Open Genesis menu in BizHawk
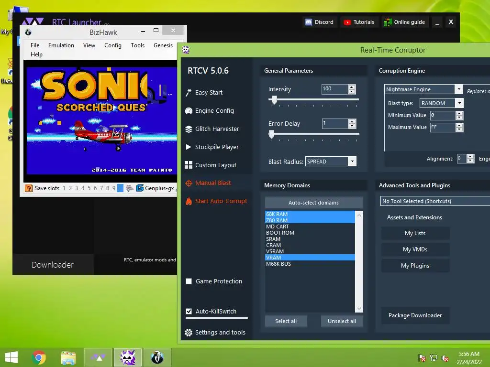The height and width of the screenshot is (367, 490). coord(163,45)
